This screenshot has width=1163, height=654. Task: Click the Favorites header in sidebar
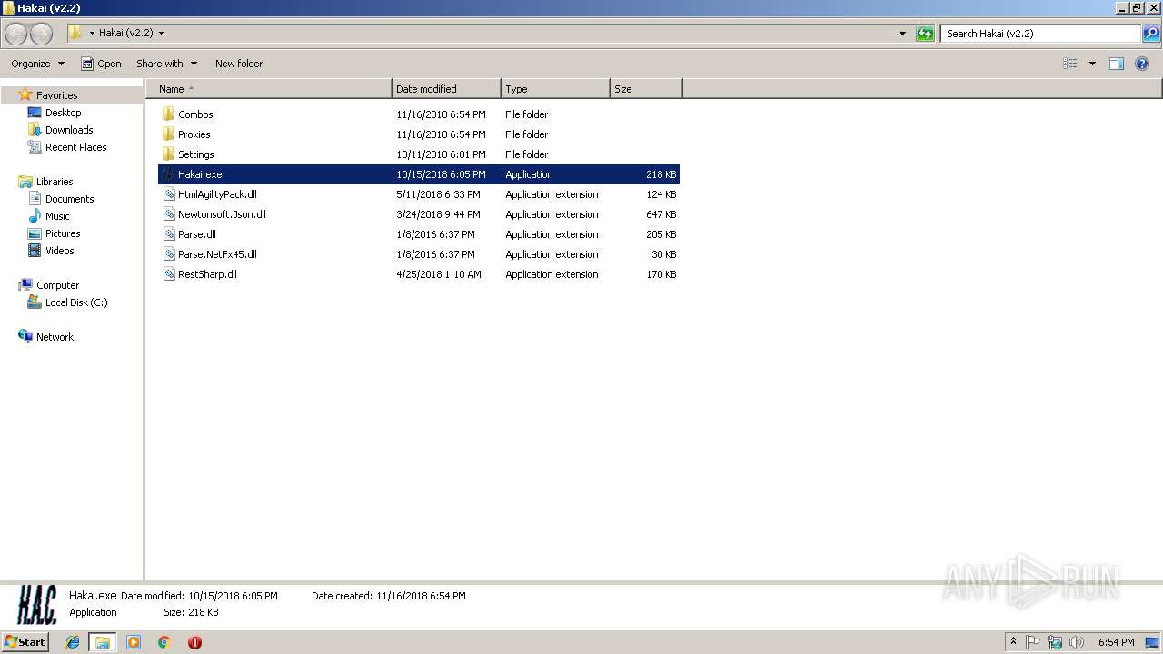tap(56, 95)
